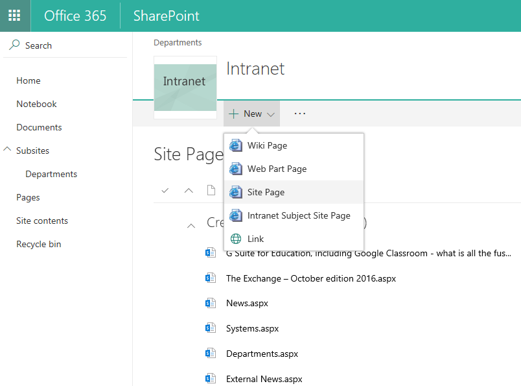Open Site contents in the left navigation

[42, 221]
